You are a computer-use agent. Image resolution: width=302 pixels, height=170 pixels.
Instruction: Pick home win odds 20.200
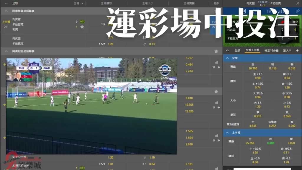click(253, 68)
